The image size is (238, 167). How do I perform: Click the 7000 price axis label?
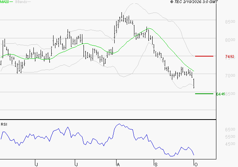230,76
